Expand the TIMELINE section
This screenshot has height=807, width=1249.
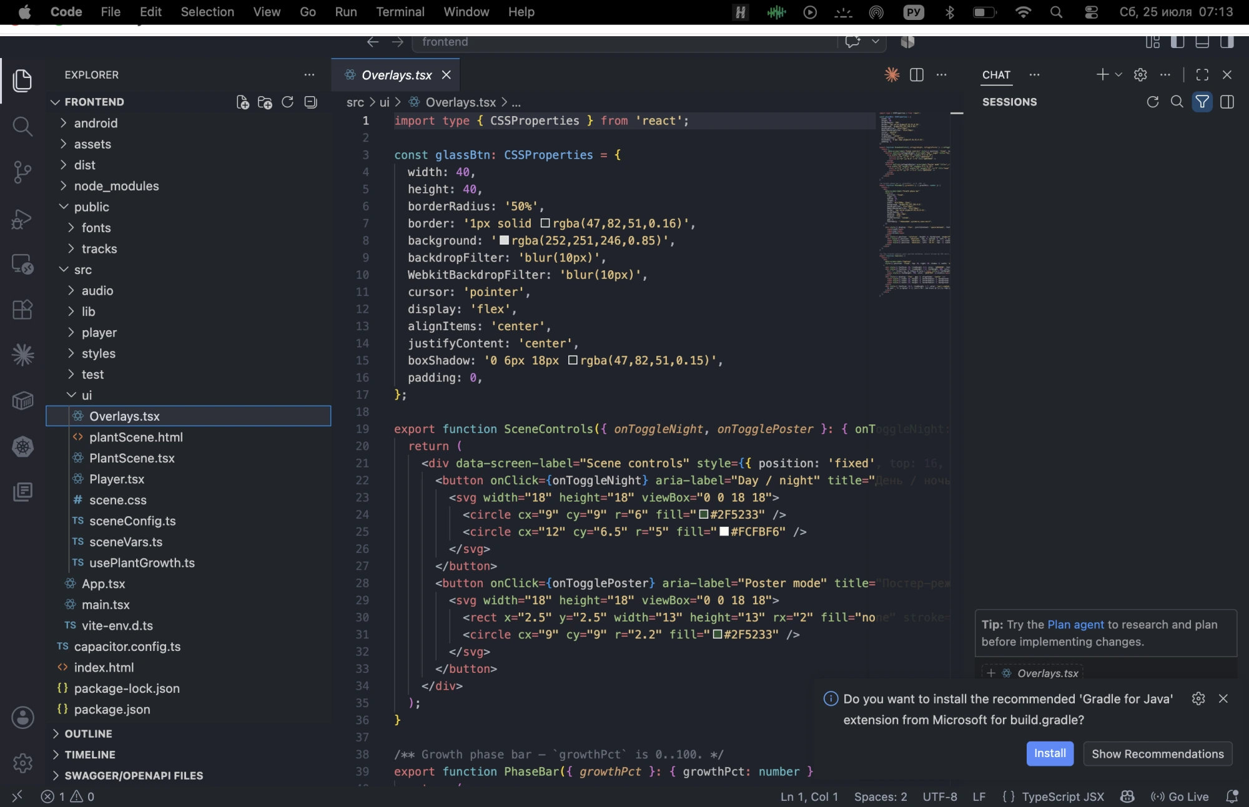[x=187, y=755]
